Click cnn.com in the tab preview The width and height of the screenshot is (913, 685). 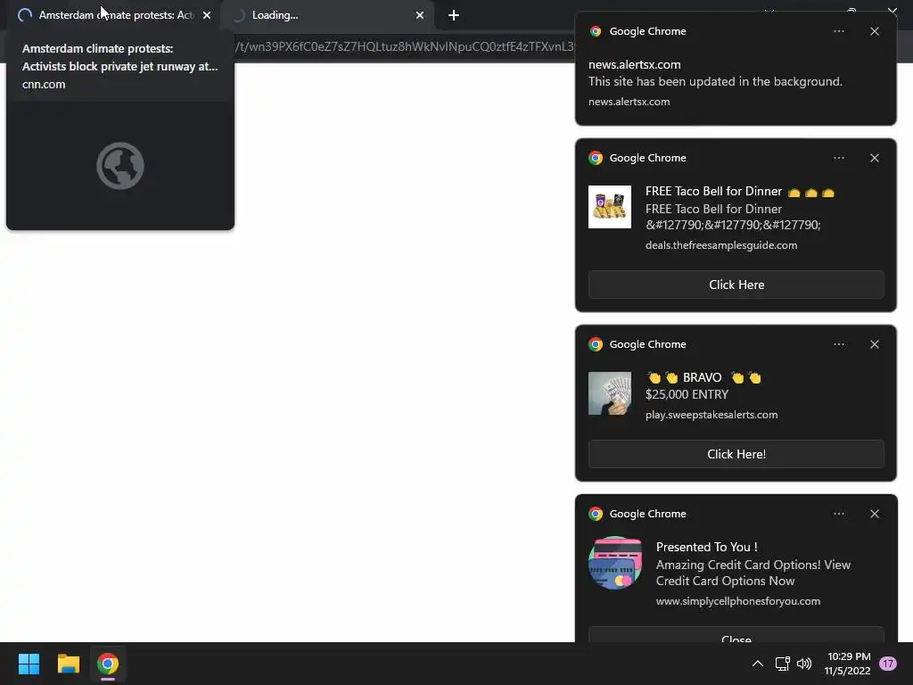pyautogui.click(x=44, y=85)
